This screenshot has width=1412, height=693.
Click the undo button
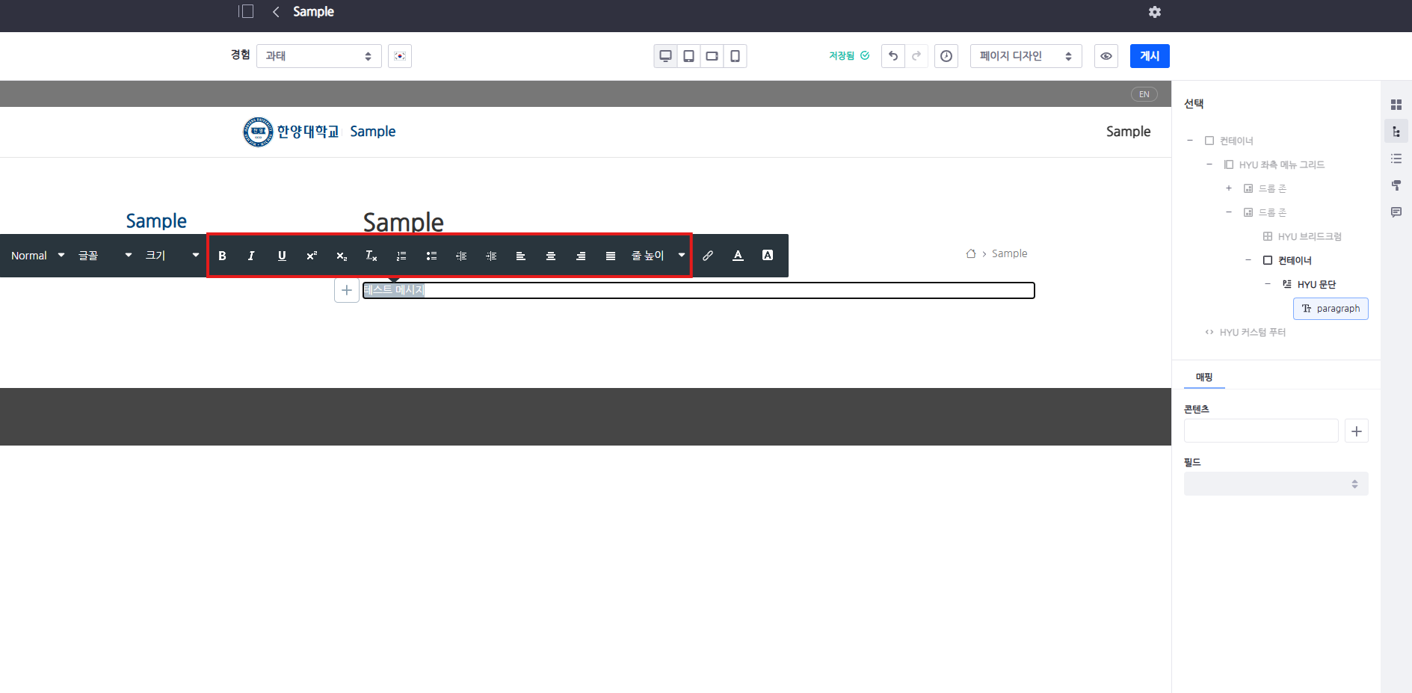tap(893, 56)
